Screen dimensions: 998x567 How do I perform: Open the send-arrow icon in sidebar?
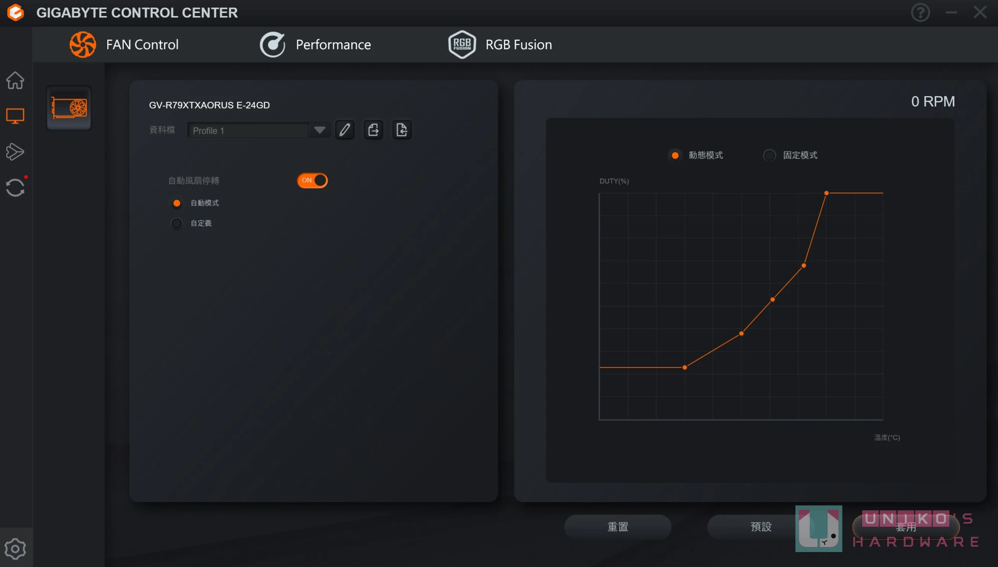(x=15, y=152)
